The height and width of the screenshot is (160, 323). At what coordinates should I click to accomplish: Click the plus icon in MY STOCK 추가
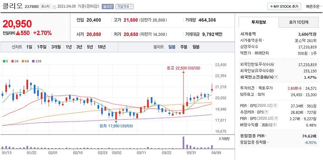(x=271, y=6)
